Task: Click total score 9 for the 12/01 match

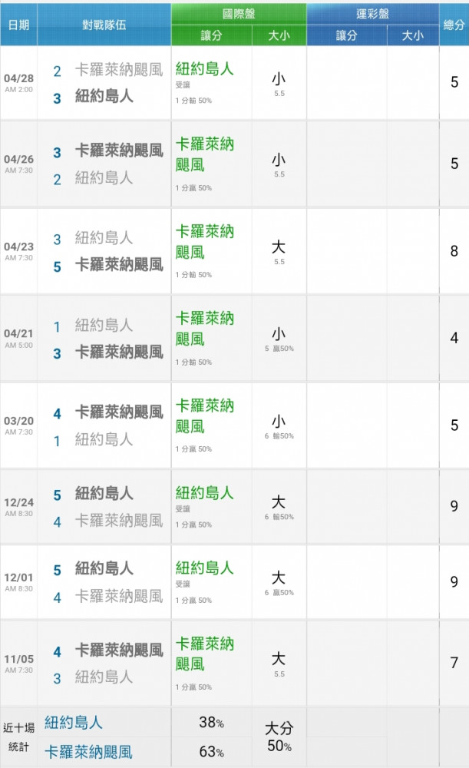Action: (454, 582)
